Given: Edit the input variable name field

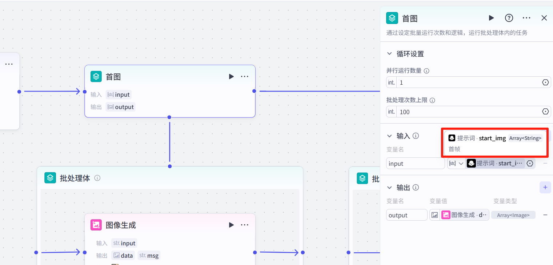Looking at the screenshot, I should [x=416, y=164].
